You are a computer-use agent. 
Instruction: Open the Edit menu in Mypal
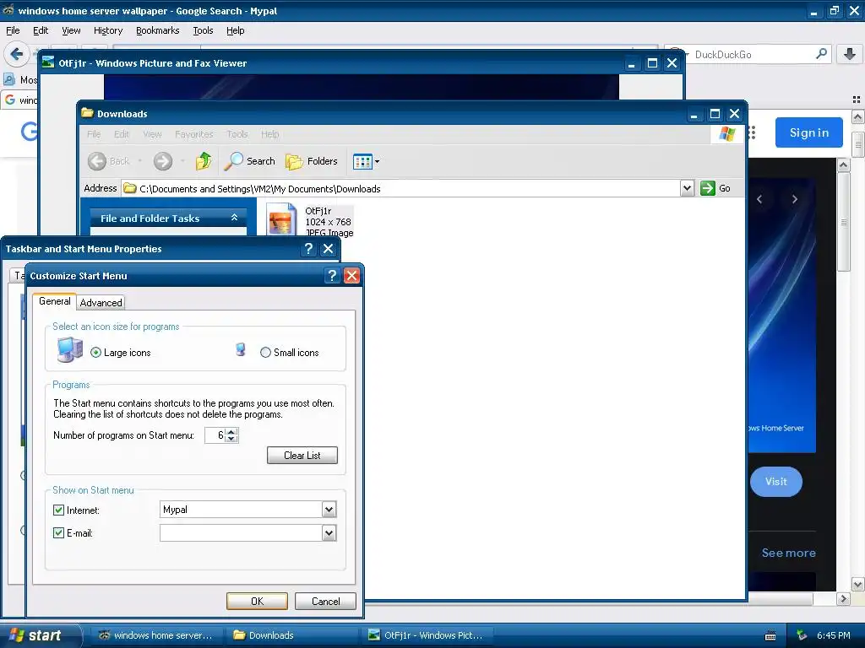41,30
